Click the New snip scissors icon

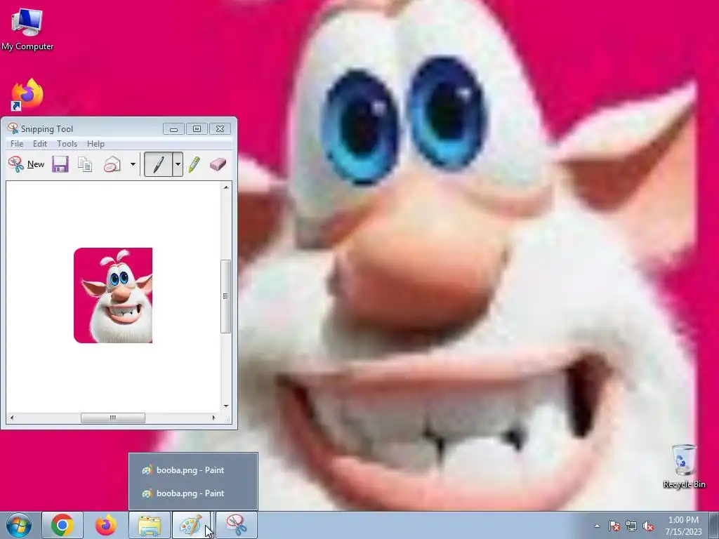pyautogui.click(x=16, y=164)
